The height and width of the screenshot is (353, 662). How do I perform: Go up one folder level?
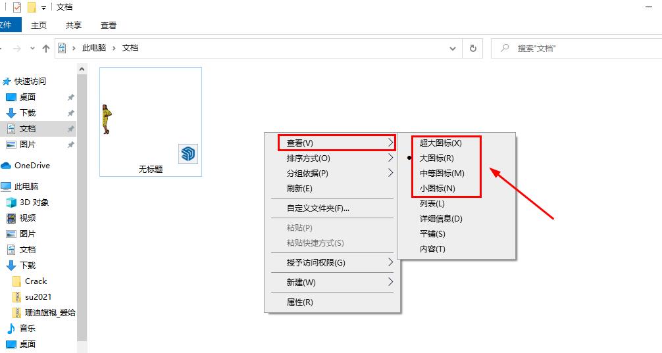coord(46,49)
